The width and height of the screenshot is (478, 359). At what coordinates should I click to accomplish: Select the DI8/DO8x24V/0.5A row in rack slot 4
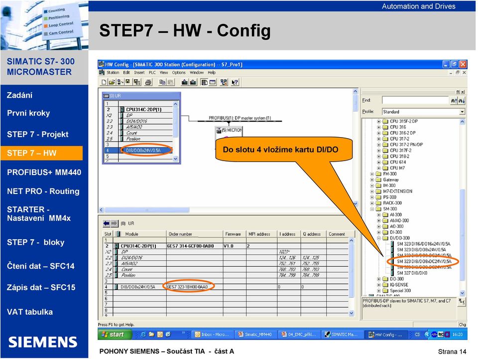[x=139, y=151]
